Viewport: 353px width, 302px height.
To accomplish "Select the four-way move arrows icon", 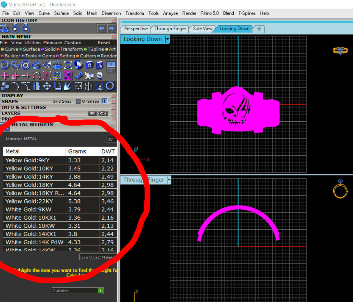I will click(47, 86).
